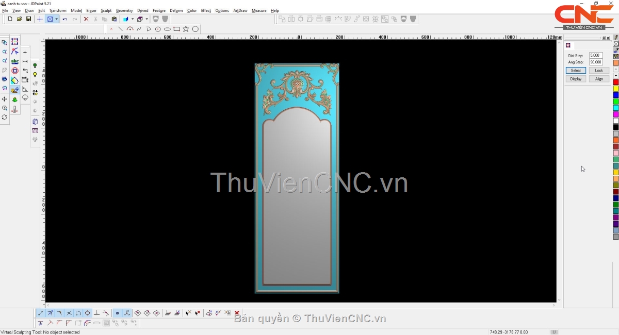619x335 pixels.
Task: Open dropdown arrow beside boxed X icon
Action: point(56,19)
